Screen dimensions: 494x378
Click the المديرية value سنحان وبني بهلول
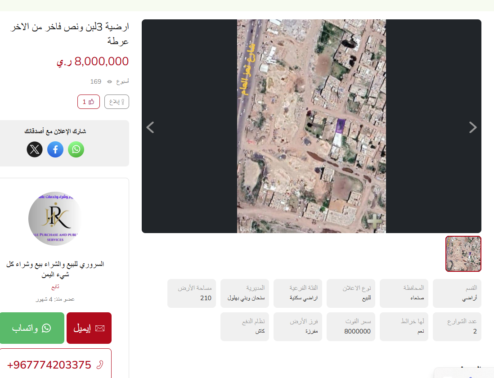click(x=246, y=298)
